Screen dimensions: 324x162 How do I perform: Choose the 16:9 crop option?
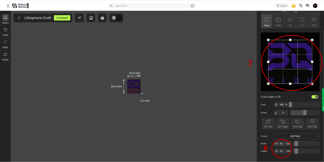314,22
